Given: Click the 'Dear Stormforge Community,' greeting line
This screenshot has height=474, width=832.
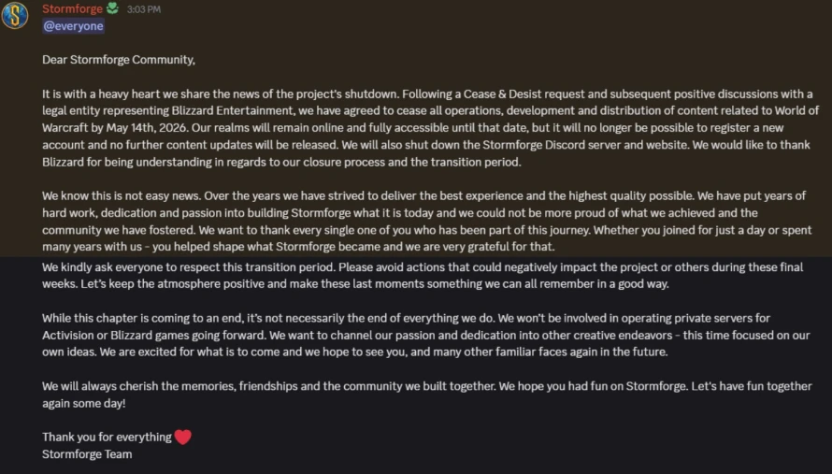Looking at the screenshot, I should (119, 60).
